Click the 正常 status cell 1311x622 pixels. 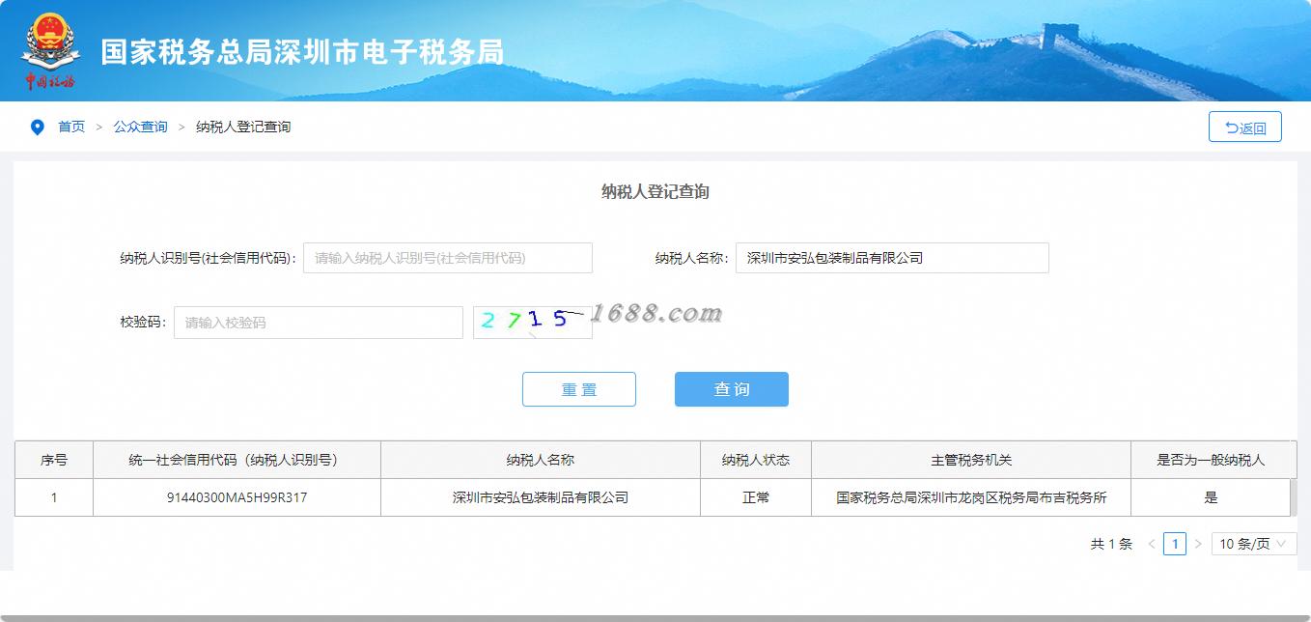(756, 497)
